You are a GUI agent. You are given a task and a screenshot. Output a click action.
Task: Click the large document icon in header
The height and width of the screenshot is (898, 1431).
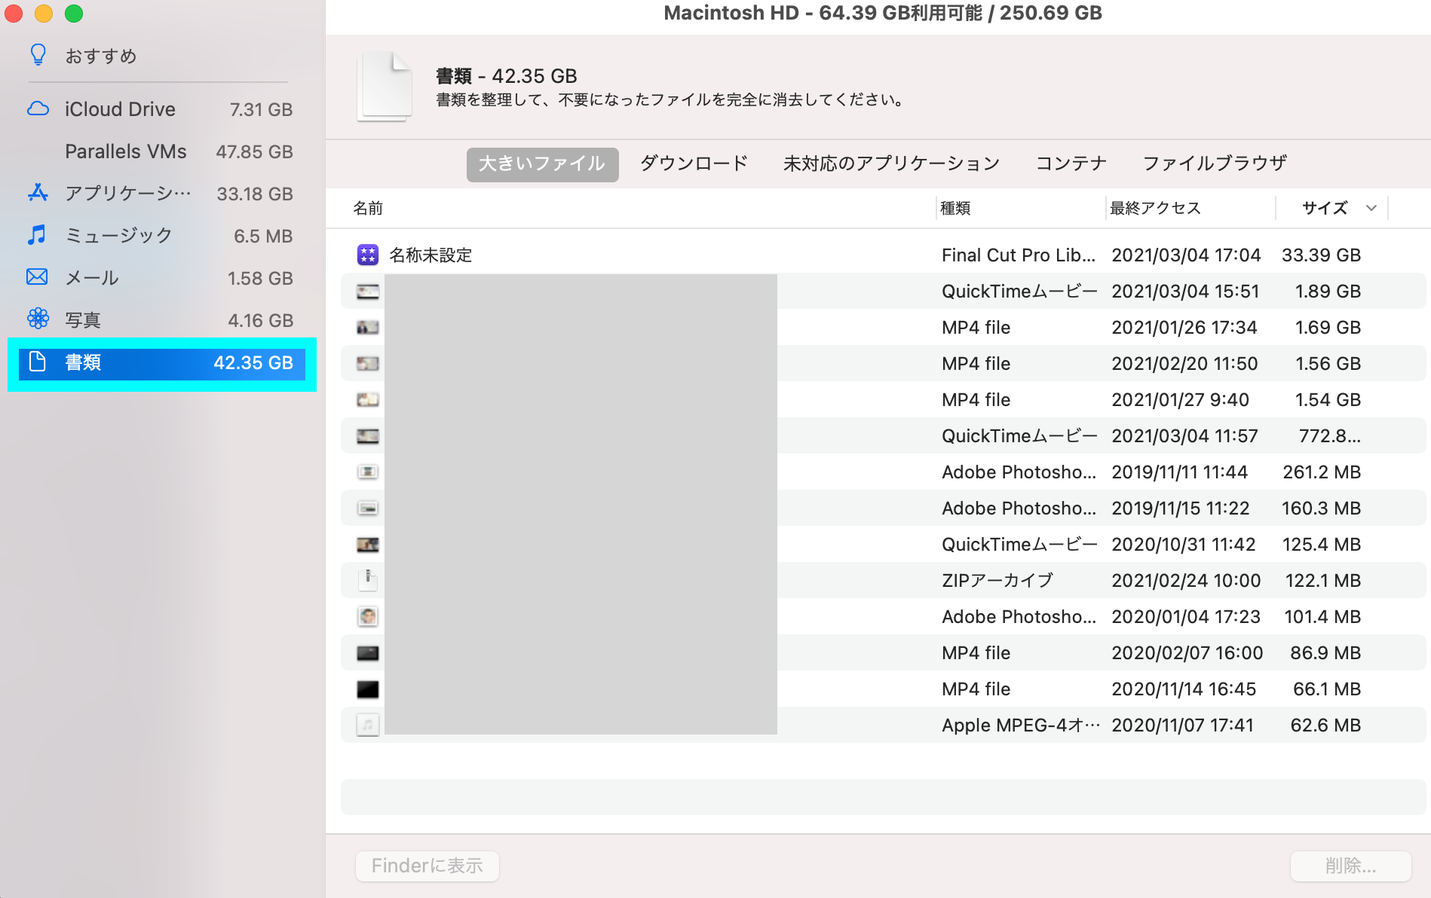pyautogui.click(x=385, y=86)
